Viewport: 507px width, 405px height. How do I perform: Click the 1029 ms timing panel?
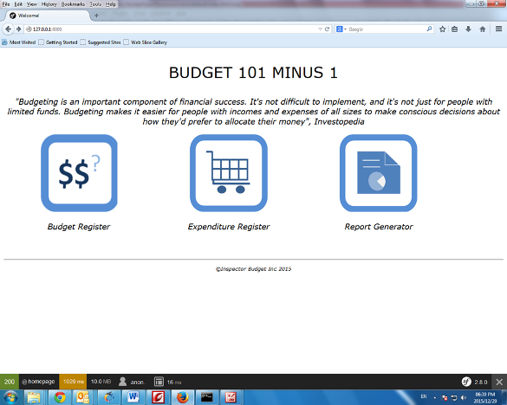coord(73,382)
